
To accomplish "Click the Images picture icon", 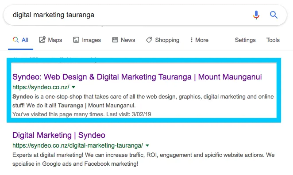I will [76, 40].
